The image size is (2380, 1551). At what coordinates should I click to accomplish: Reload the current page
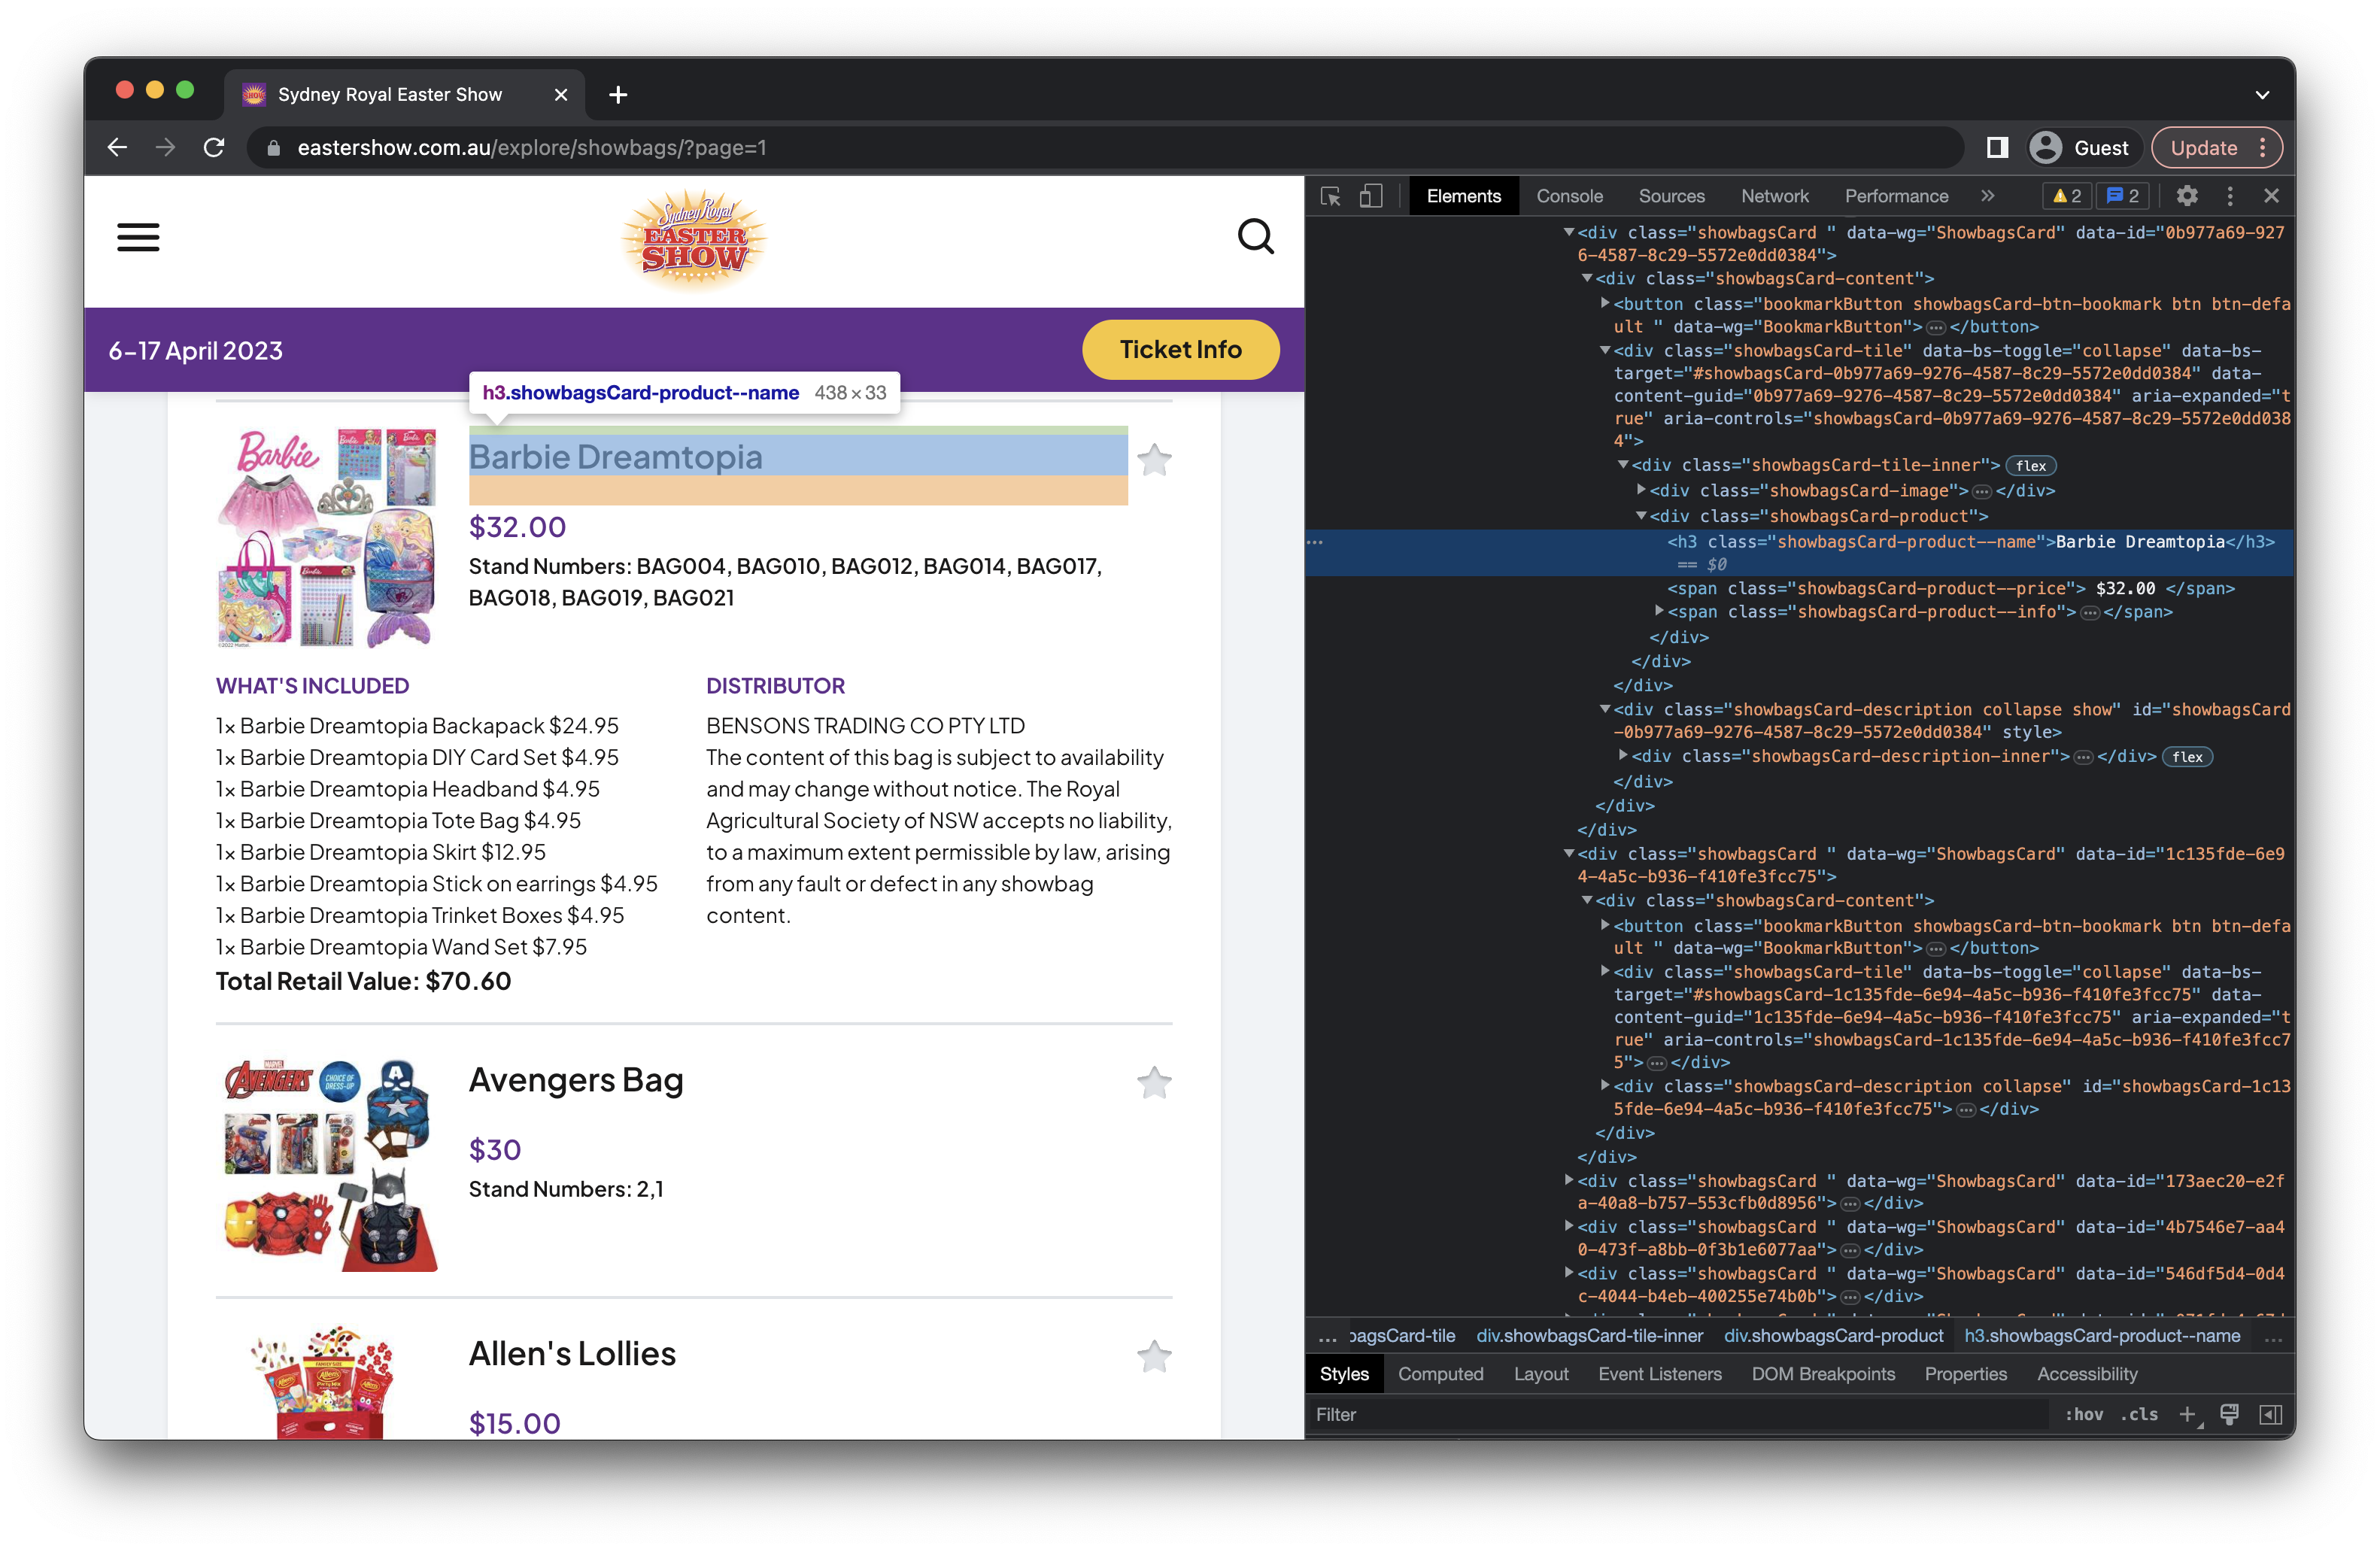click(214, 148)
